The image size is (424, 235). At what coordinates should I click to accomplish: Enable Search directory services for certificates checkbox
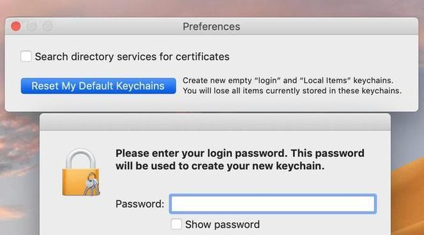[x=26, y=56]
